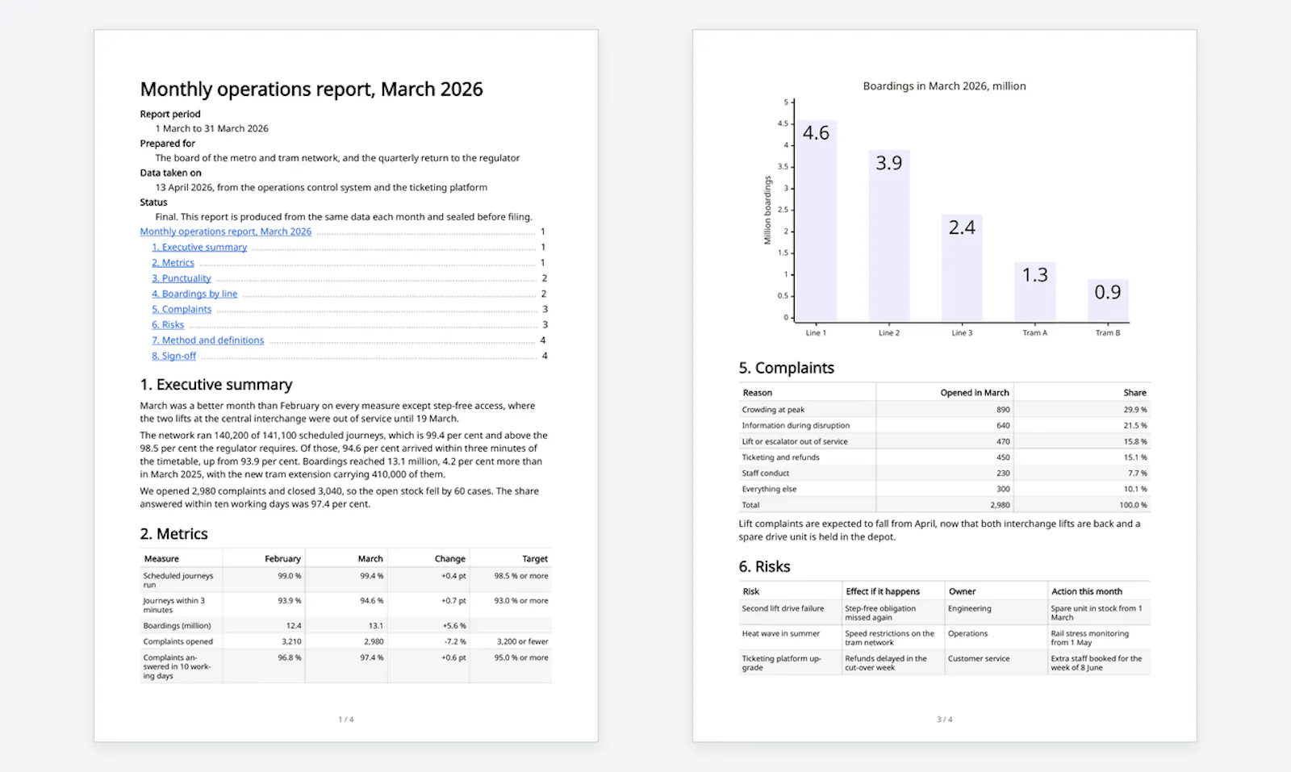Viewport: 1291px width, 772px height.
Task: Follow the '6. Risks' contents link
Action: point(168,324)
